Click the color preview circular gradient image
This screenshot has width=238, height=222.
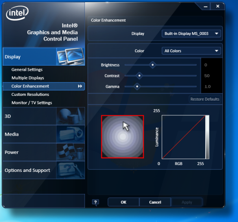pyautogui.click(x=122, y=136)
